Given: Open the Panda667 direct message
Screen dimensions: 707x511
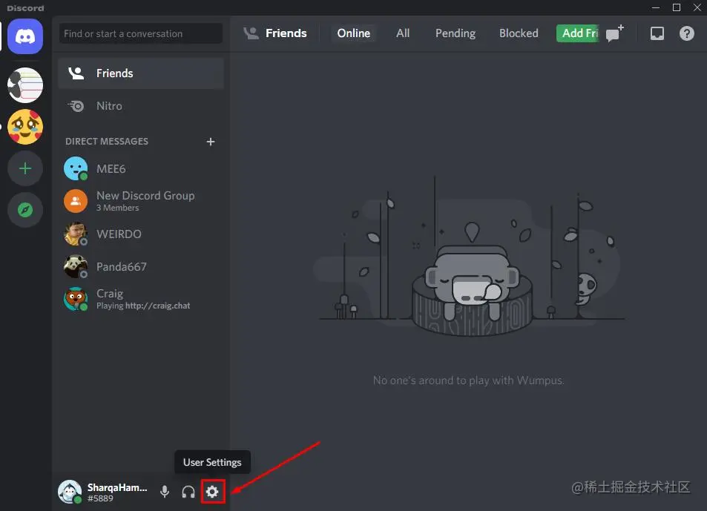Looking at the screenshot, I should [141, 266].
